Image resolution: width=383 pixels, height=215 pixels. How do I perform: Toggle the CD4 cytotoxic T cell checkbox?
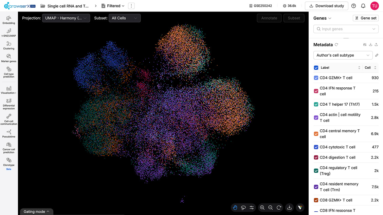tap(316, 147)
